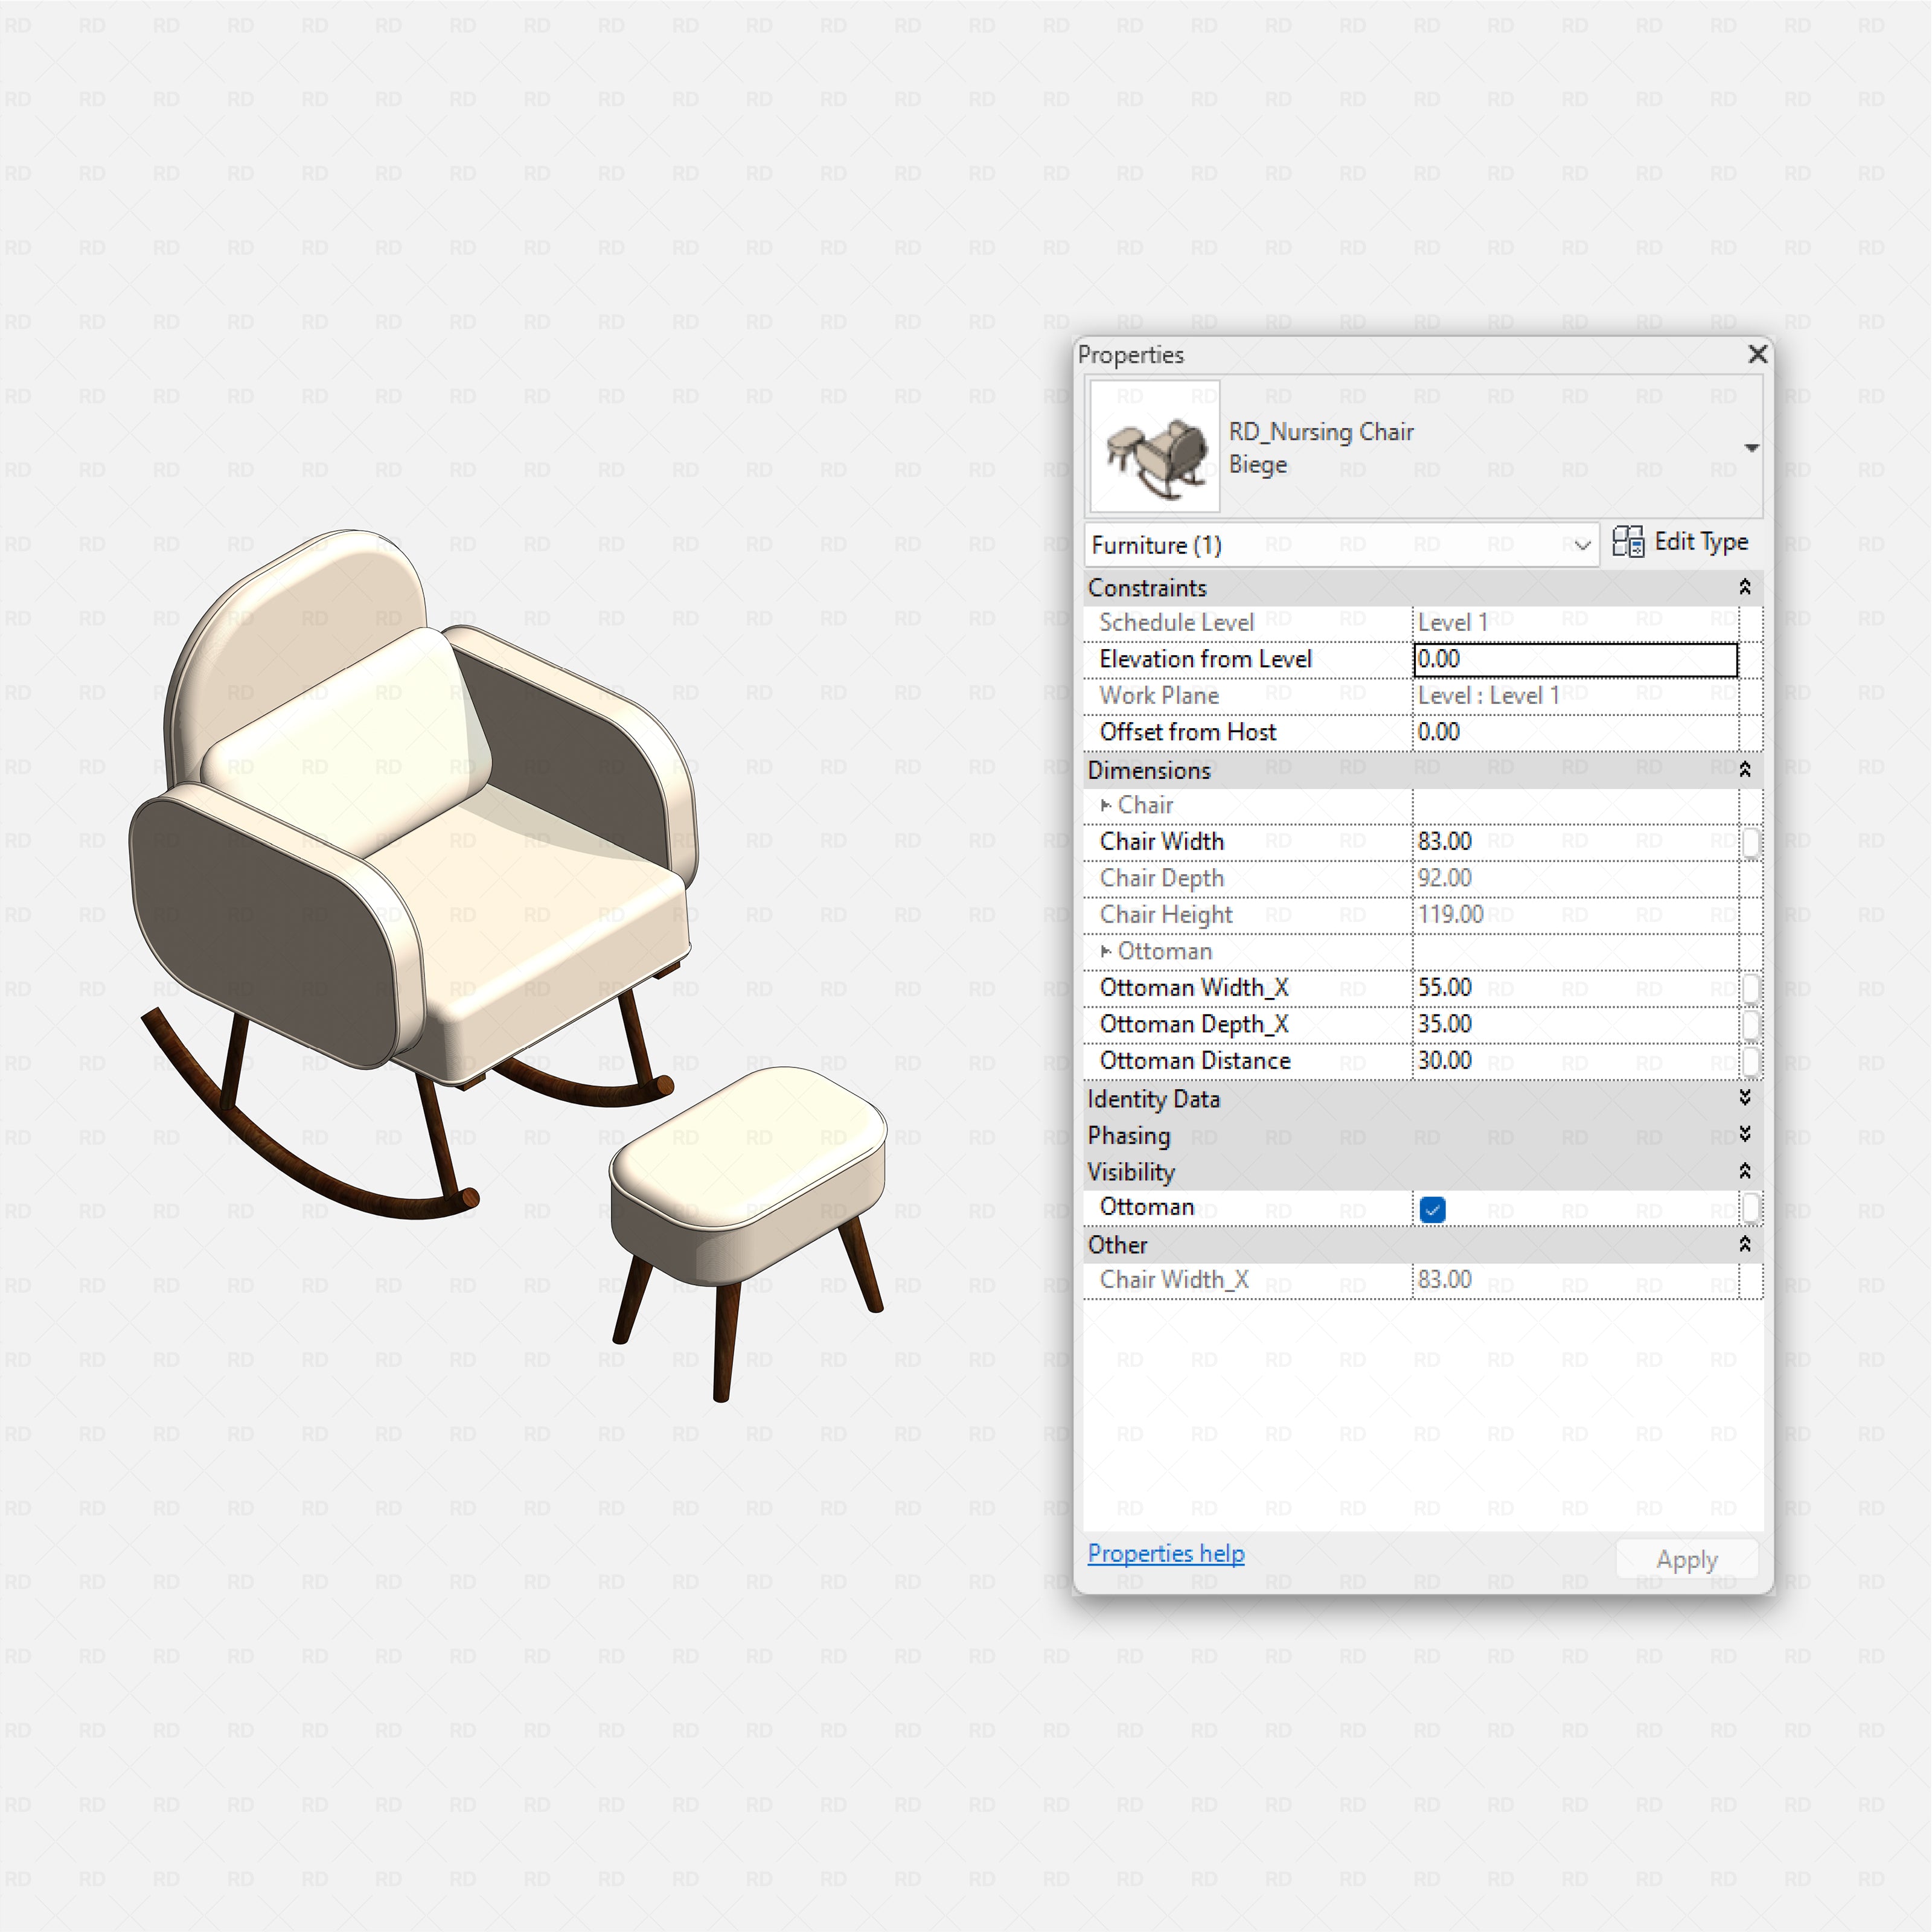Click the associate parameter icon beside Chair Width
The image size is (1932, 1932).
[x=1751, y=843]
